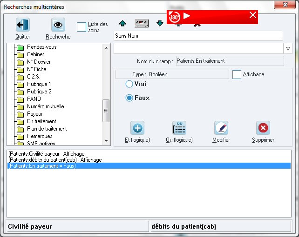
Task: Click the green up arrow icon
Action: 122,23
